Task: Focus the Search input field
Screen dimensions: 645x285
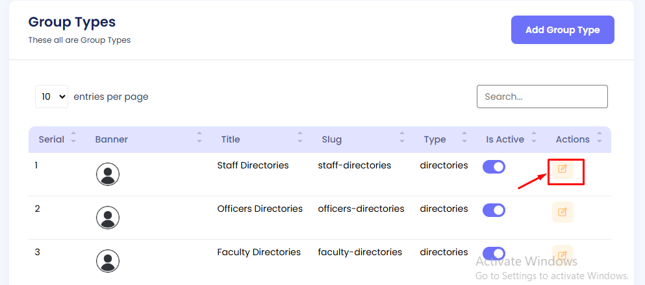Action: 542,97
